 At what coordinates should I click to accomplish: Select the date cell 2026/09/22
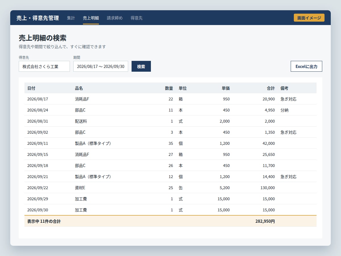pyautogui.click(x=38, y=188)
